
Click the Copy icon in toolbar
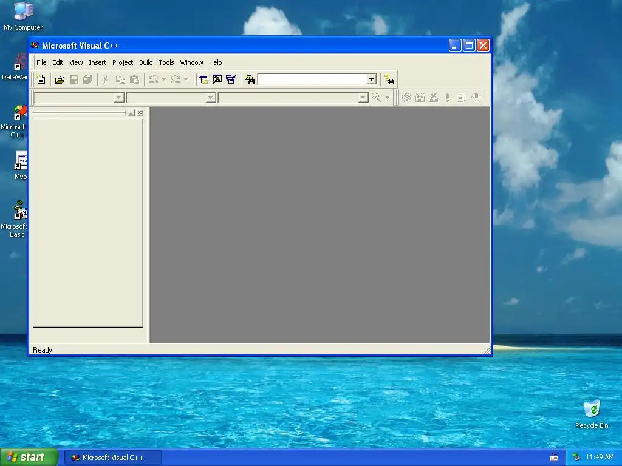pyautogui.click(x=120, y=79)
